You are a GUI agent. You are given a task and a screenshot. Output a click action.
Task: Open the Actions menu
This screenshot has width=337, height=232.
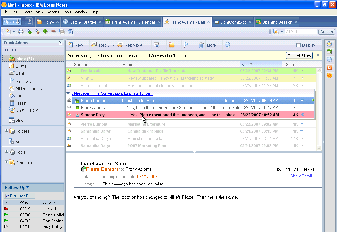click(x=53, y=12)
